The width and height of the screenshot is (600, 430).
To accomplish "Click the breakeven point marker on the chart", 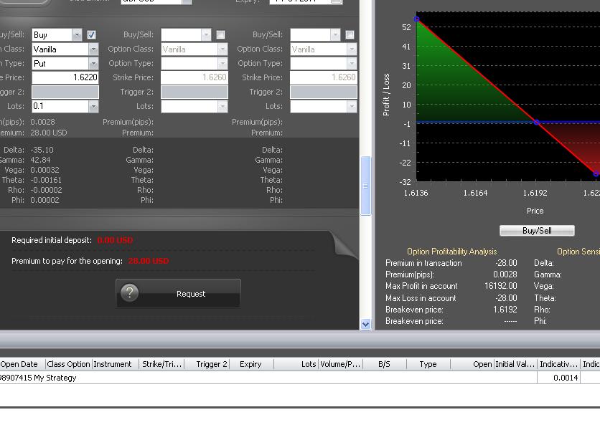I will 536,123.
